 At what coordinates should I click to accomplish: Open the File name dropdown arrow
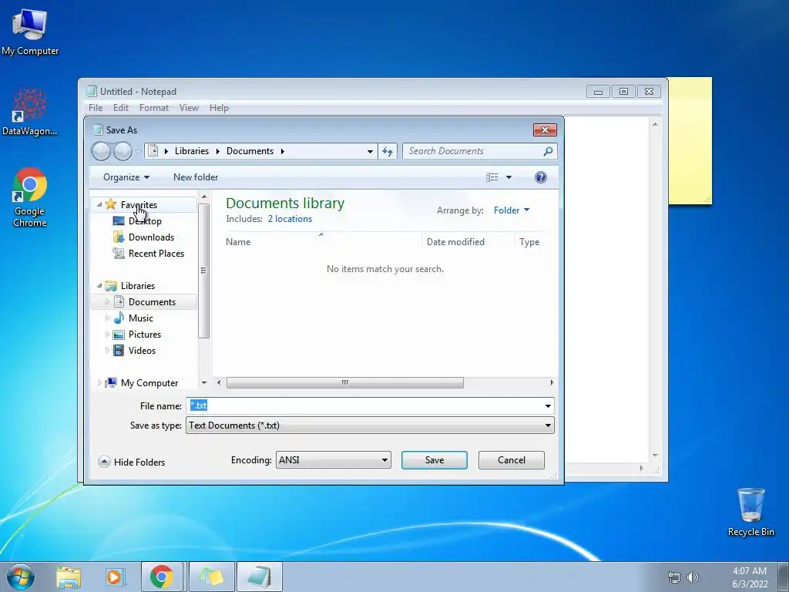[548, 405]
